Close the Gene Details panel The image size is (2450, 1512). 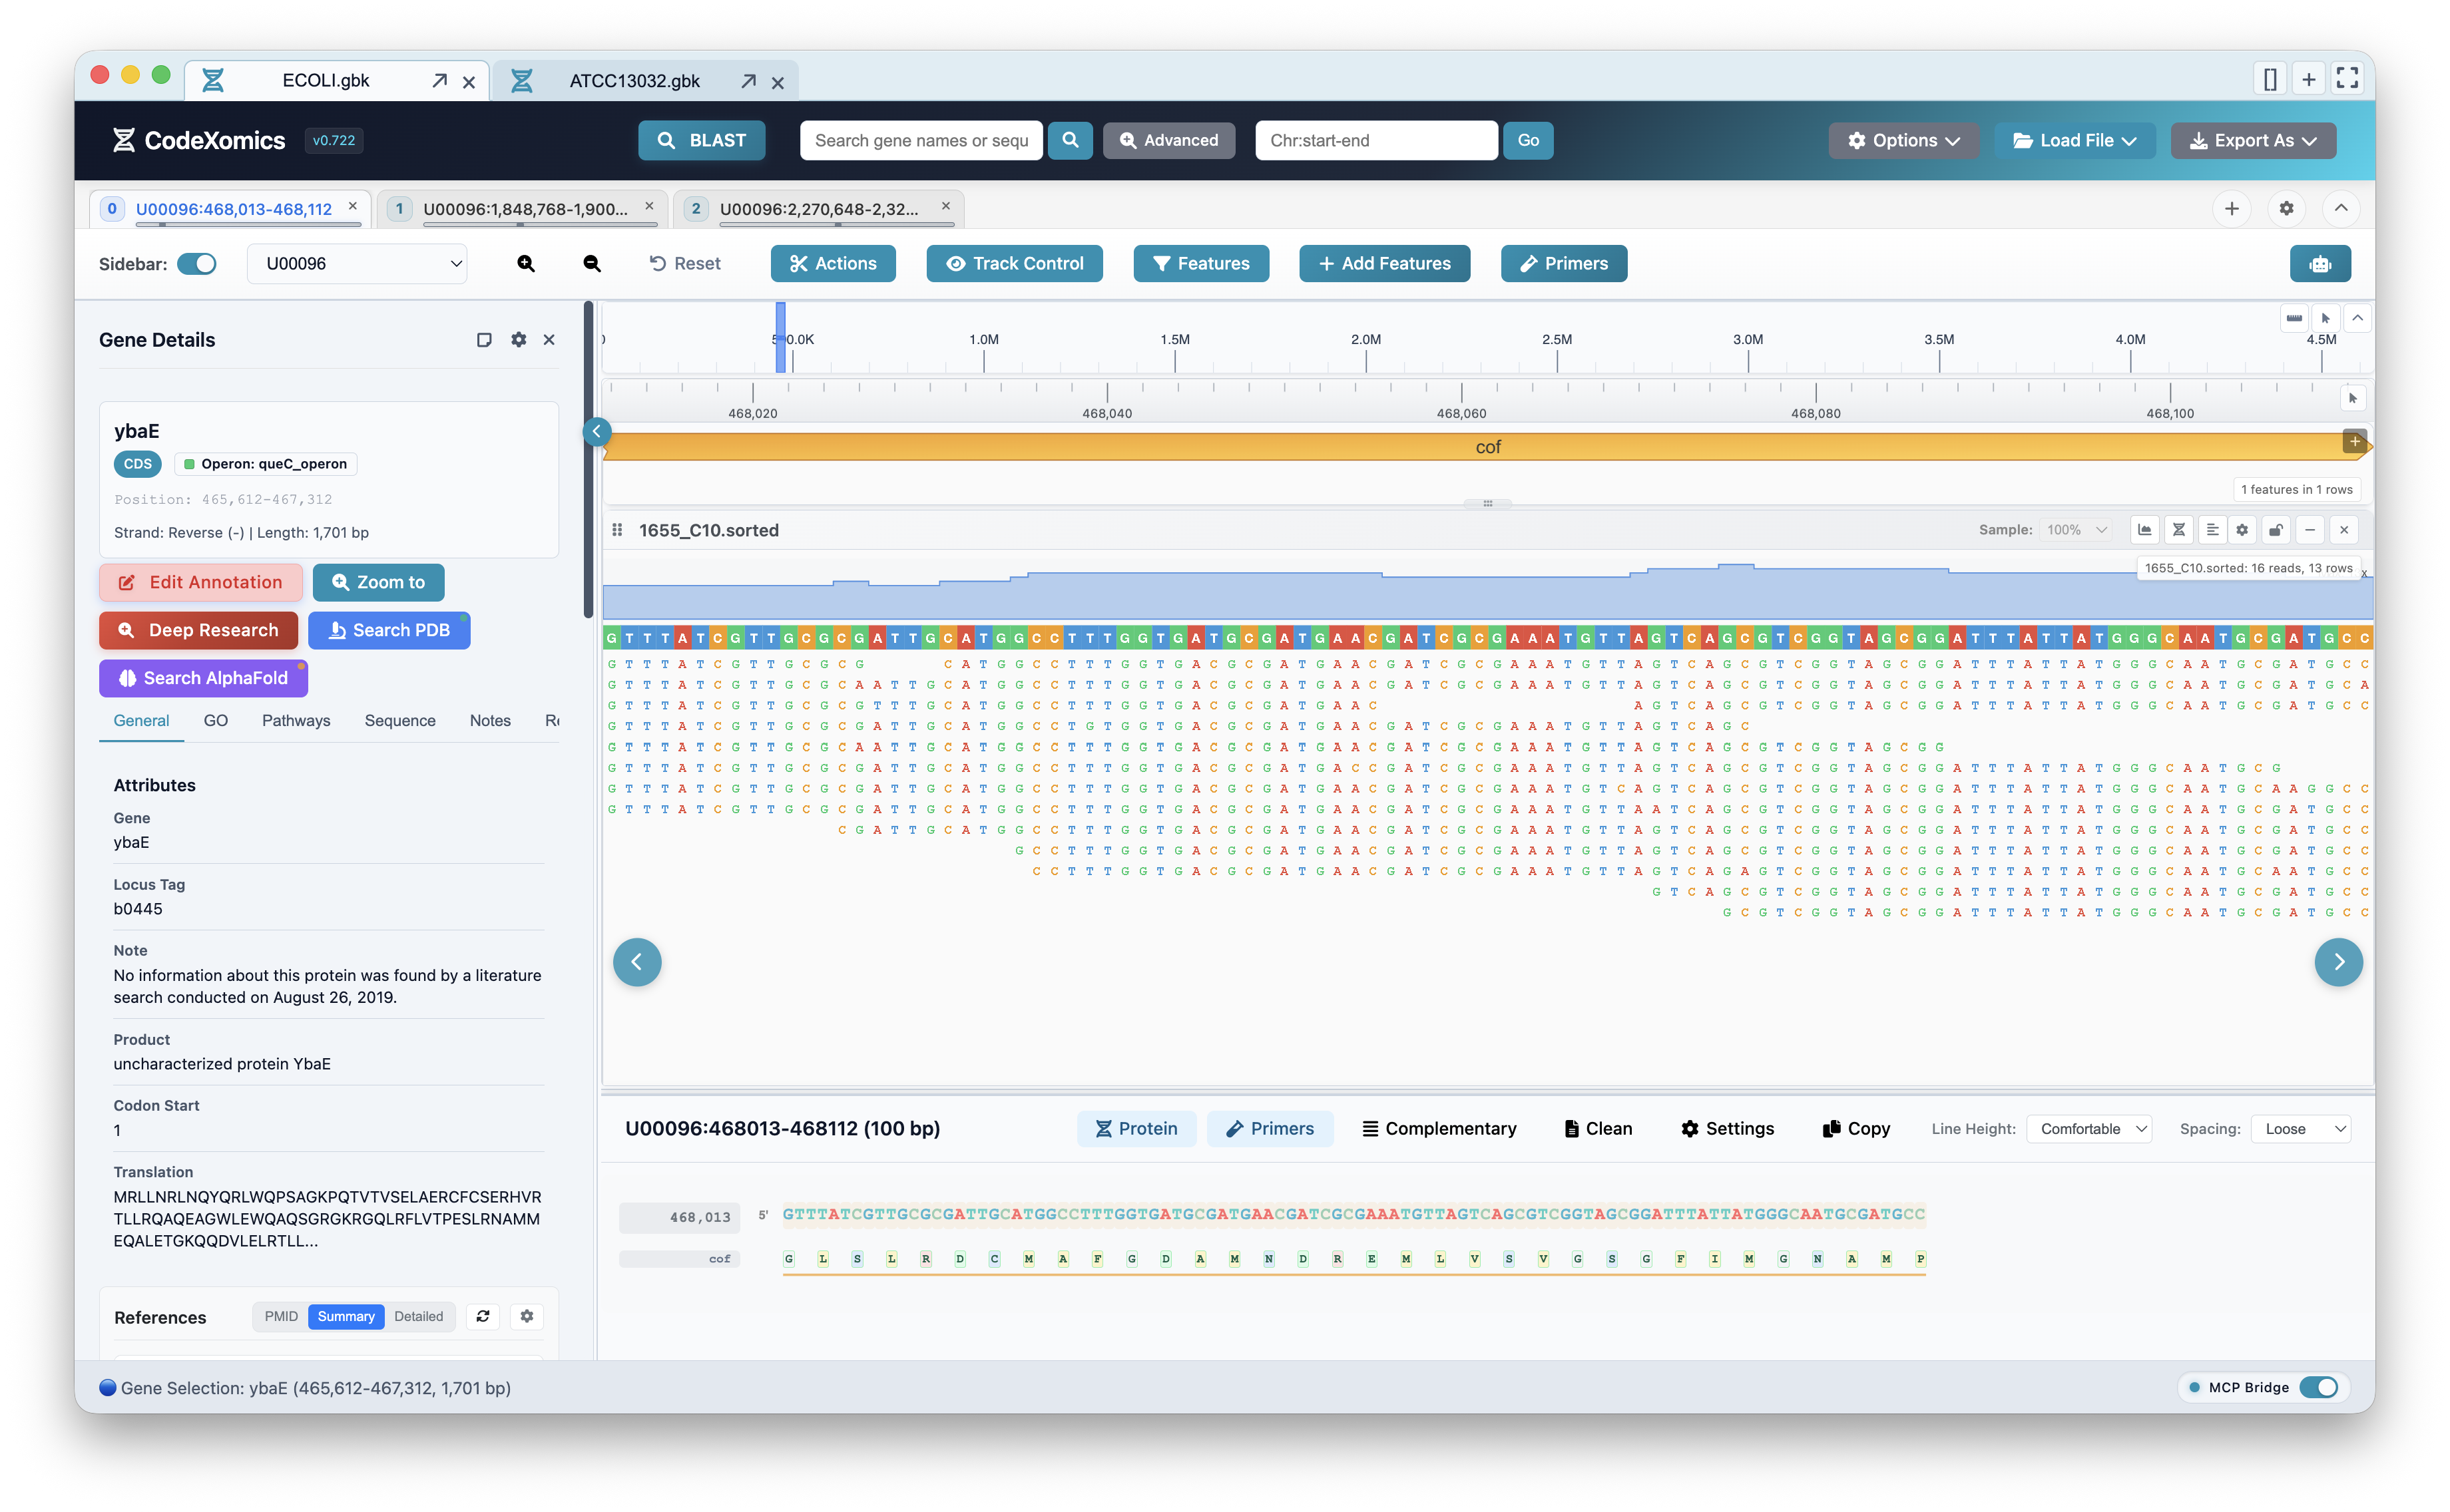(549, 340)
